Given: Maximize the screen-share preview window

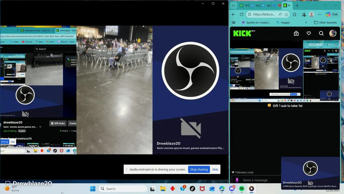Looking at the screenshot, I should [x=213, y=4].
